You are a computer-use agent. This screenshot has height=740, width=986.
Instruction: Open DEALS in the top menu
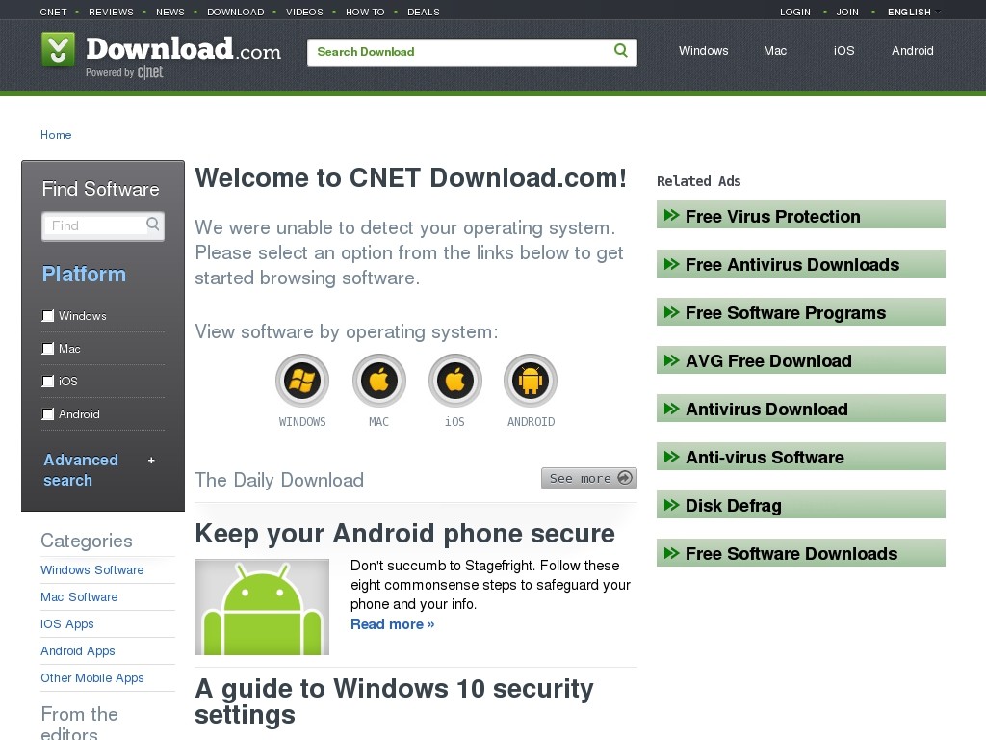pyautogui.click(x=424, y=12)
